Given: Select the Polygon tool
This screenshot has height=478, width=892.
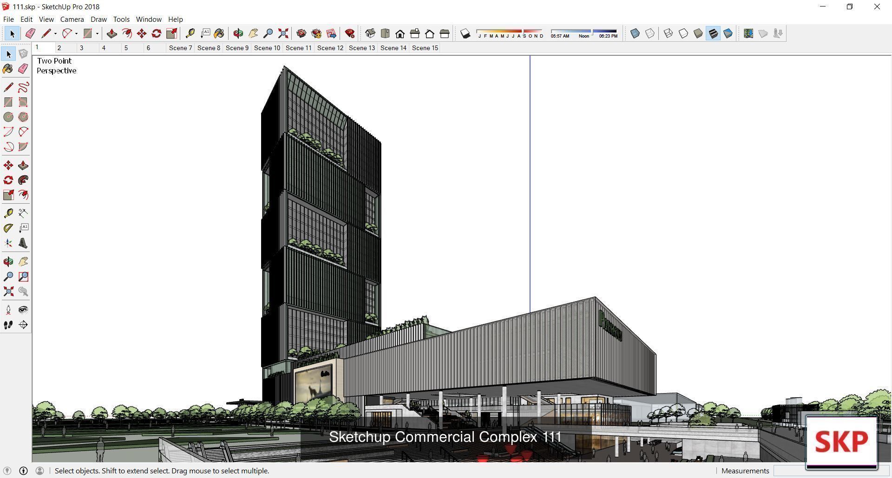Looking at the screenshot, I should click(x=23, y=117).
